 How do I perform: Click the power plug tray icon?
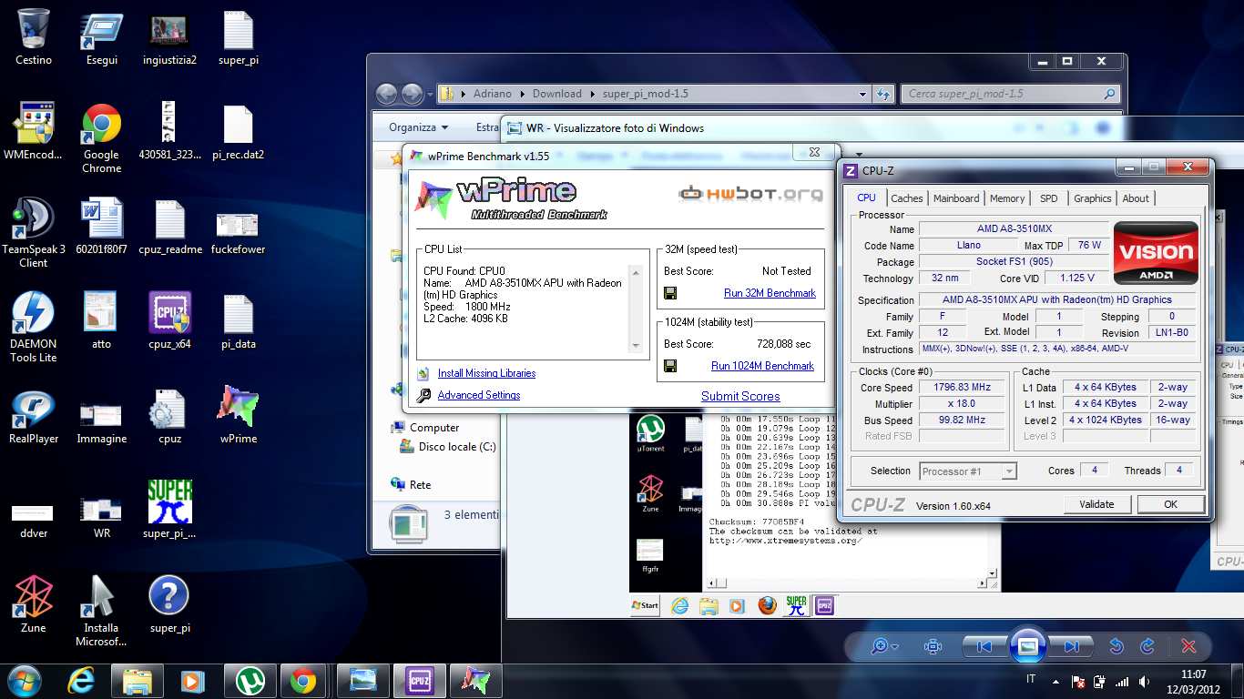(x=1100, y=681)
